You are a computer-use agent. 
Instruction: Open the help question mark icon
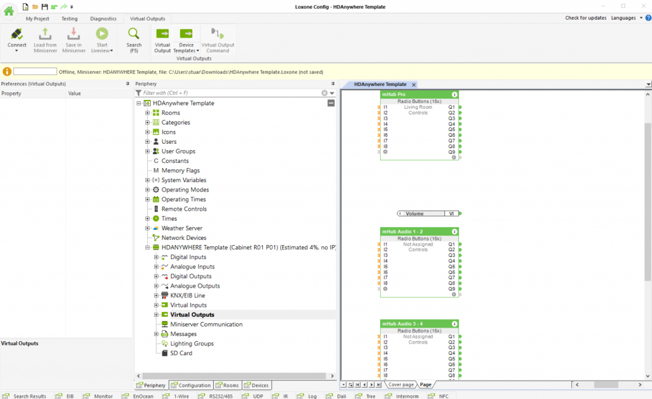click(x=648, y=18)
